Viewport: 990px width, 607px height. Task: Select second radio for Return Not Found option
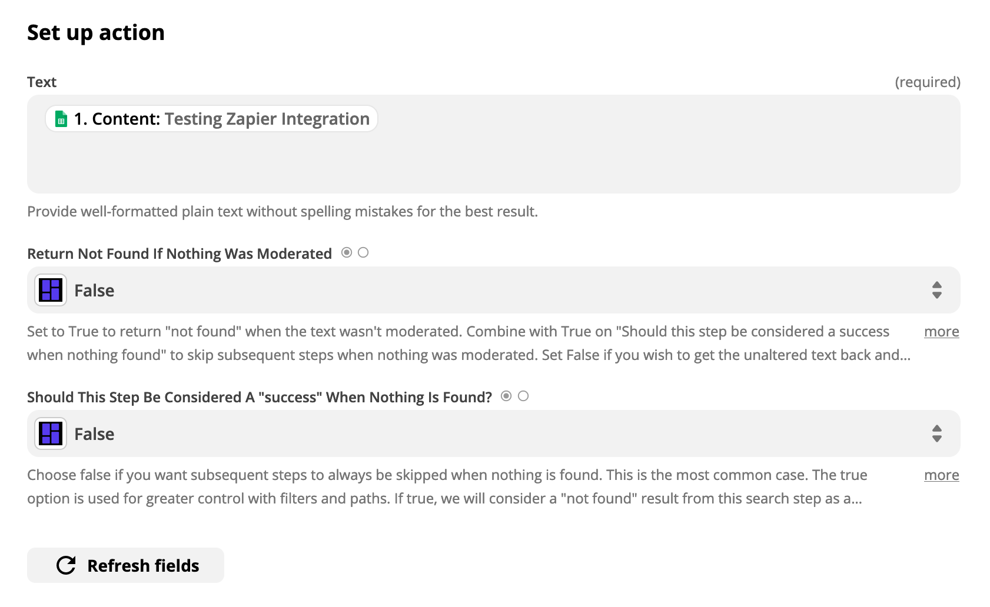pyautogui.click(x=363, y=252)
